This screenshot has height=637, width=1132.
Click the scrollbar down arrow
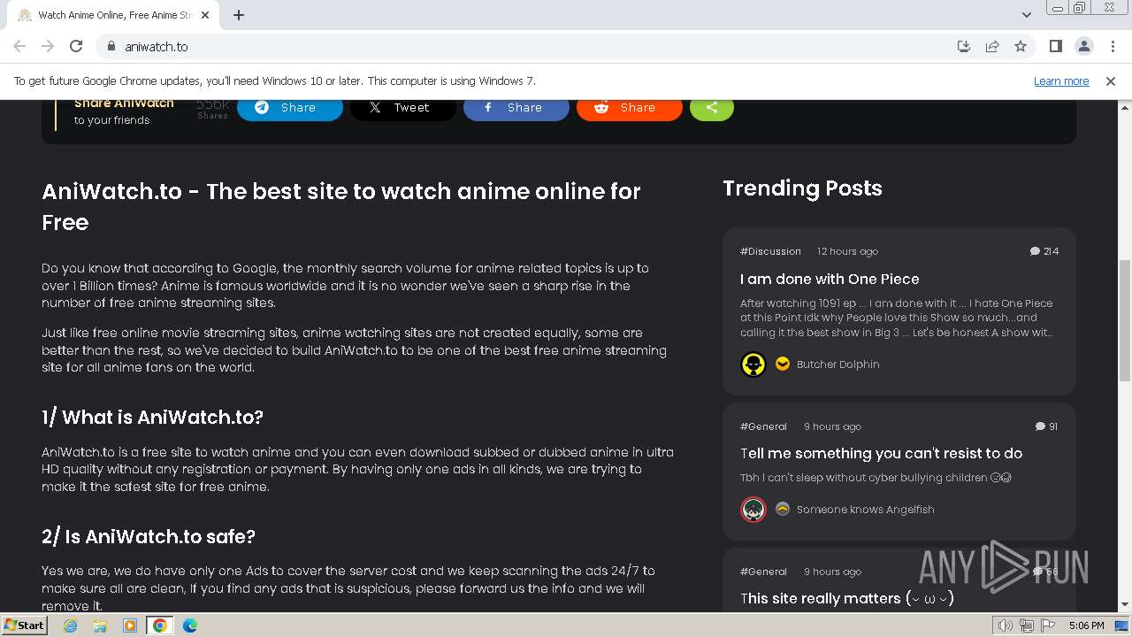[x=1124, y=604]
